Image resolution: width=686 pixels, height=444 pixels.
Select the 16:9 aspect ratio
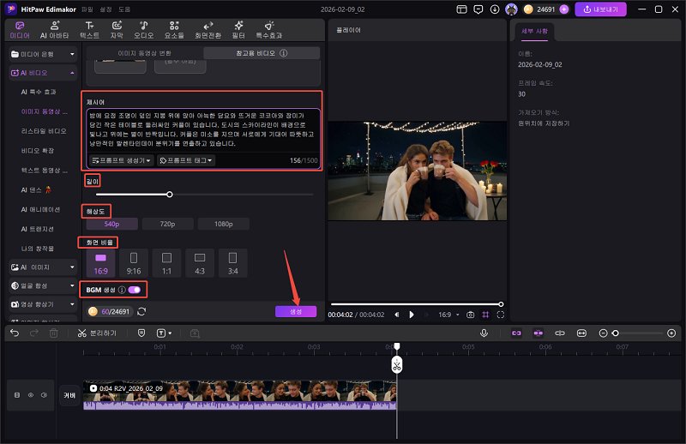point(100,263)
